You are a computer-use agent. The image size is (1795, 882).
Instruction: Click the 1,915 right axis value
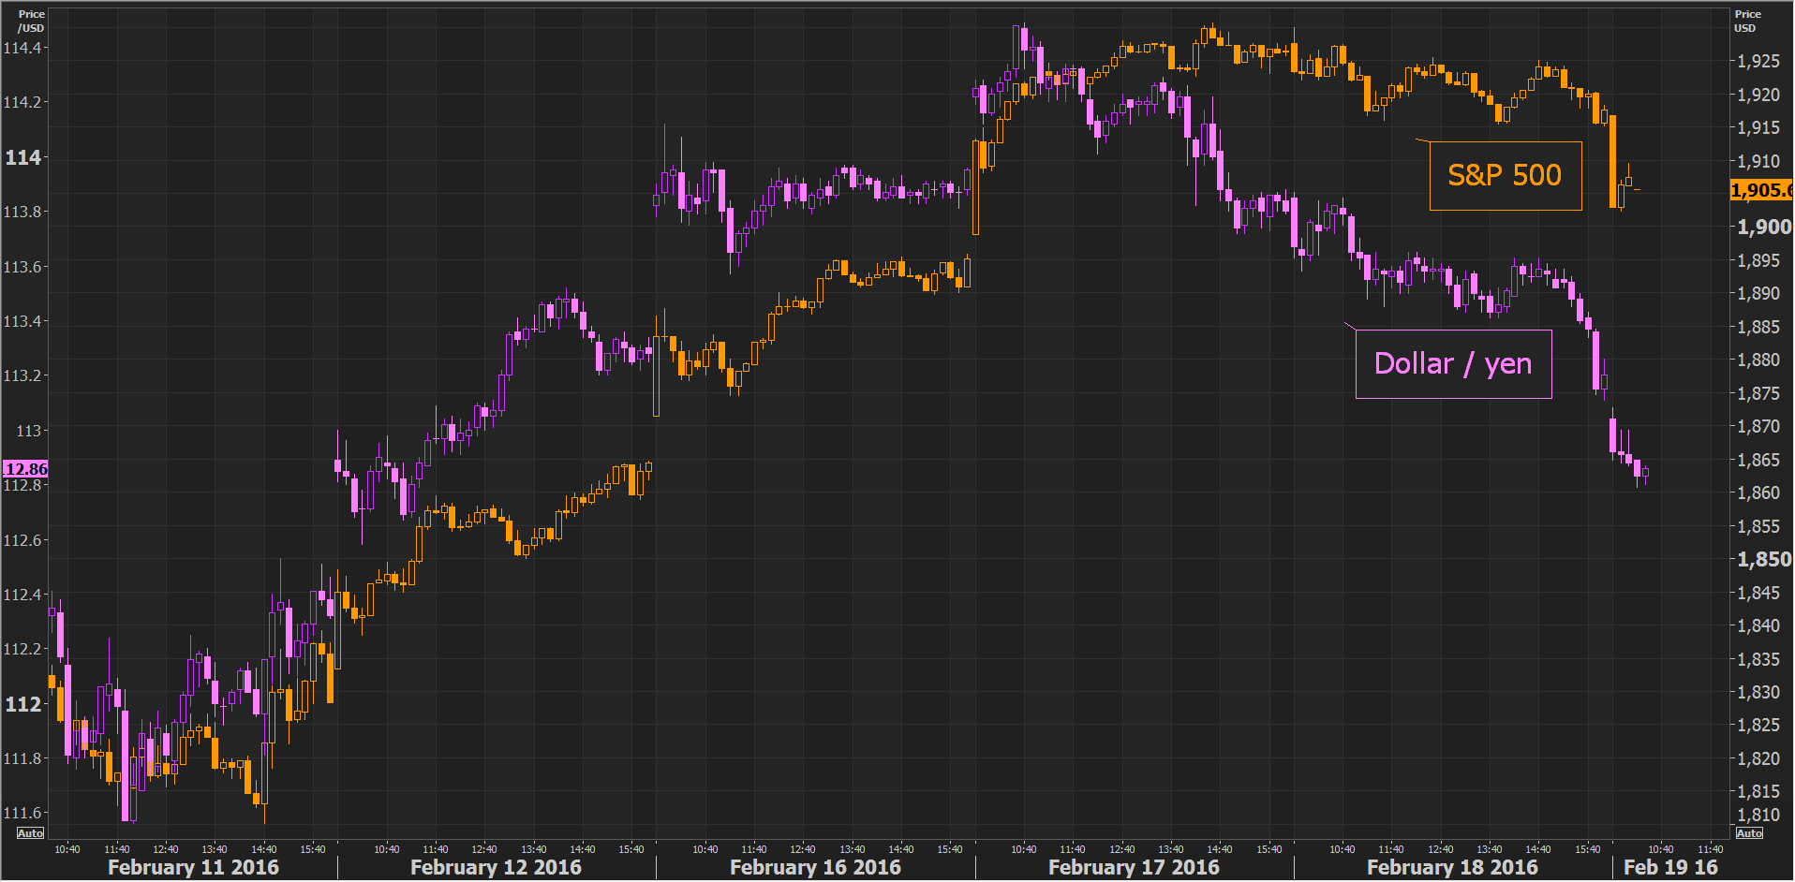click(x=1758, y=127)
